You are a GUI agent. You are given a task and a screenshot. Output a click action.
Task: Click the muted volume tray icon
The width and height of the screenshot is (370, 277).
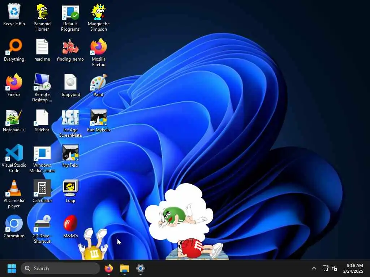click(334, 268)
